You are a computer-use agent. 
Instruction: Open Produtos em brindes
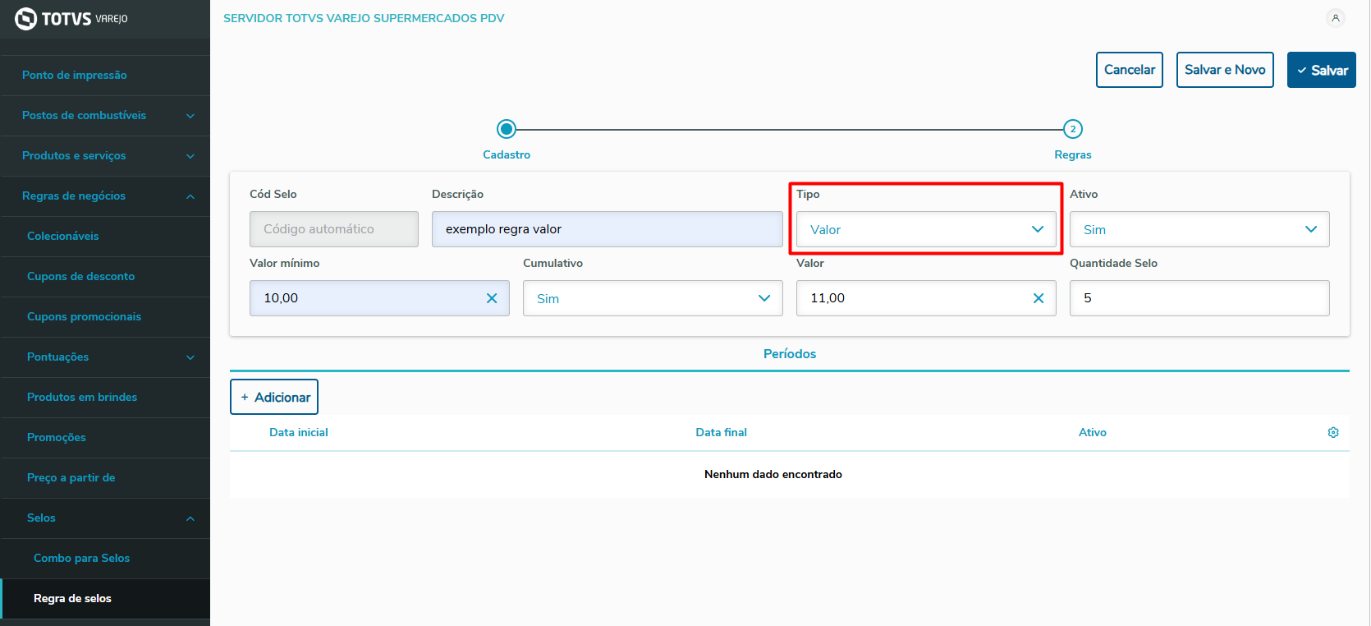pyautogui.click(x=105, y=398)
